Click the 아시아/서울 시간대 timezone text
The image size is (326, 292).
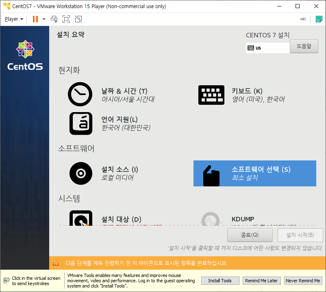(x=128, y=99)
